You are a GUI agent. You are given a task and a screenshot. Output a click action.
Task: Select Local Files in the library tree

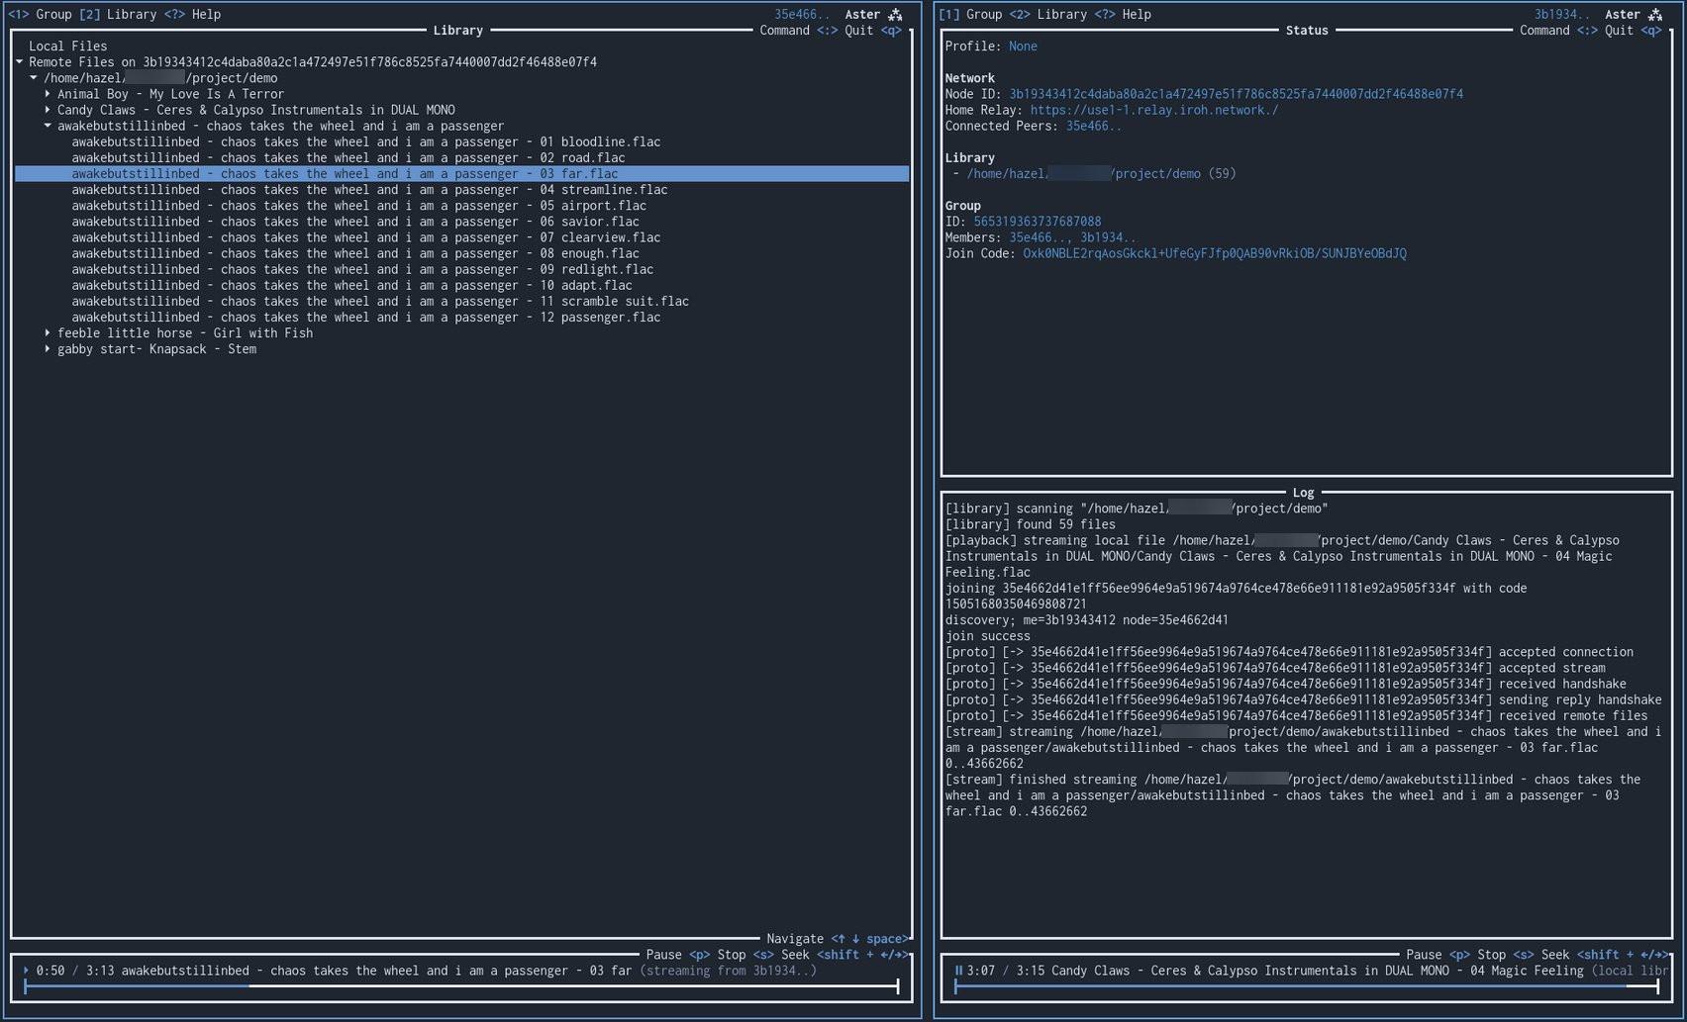coord(67,46)
